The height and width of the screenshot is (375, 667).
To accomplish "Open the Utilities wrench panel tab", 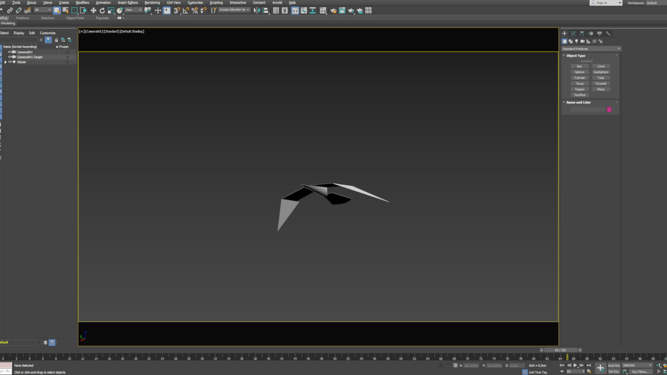I will (608, 33).
